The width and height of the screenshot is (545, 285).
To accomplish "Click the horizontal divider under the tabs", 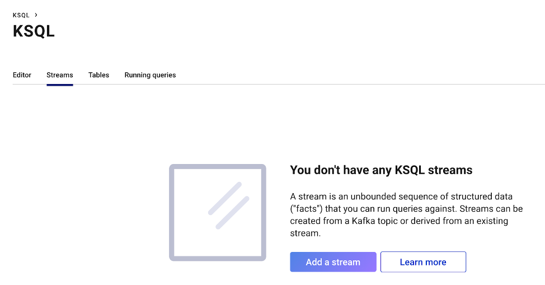I will 279,84.
